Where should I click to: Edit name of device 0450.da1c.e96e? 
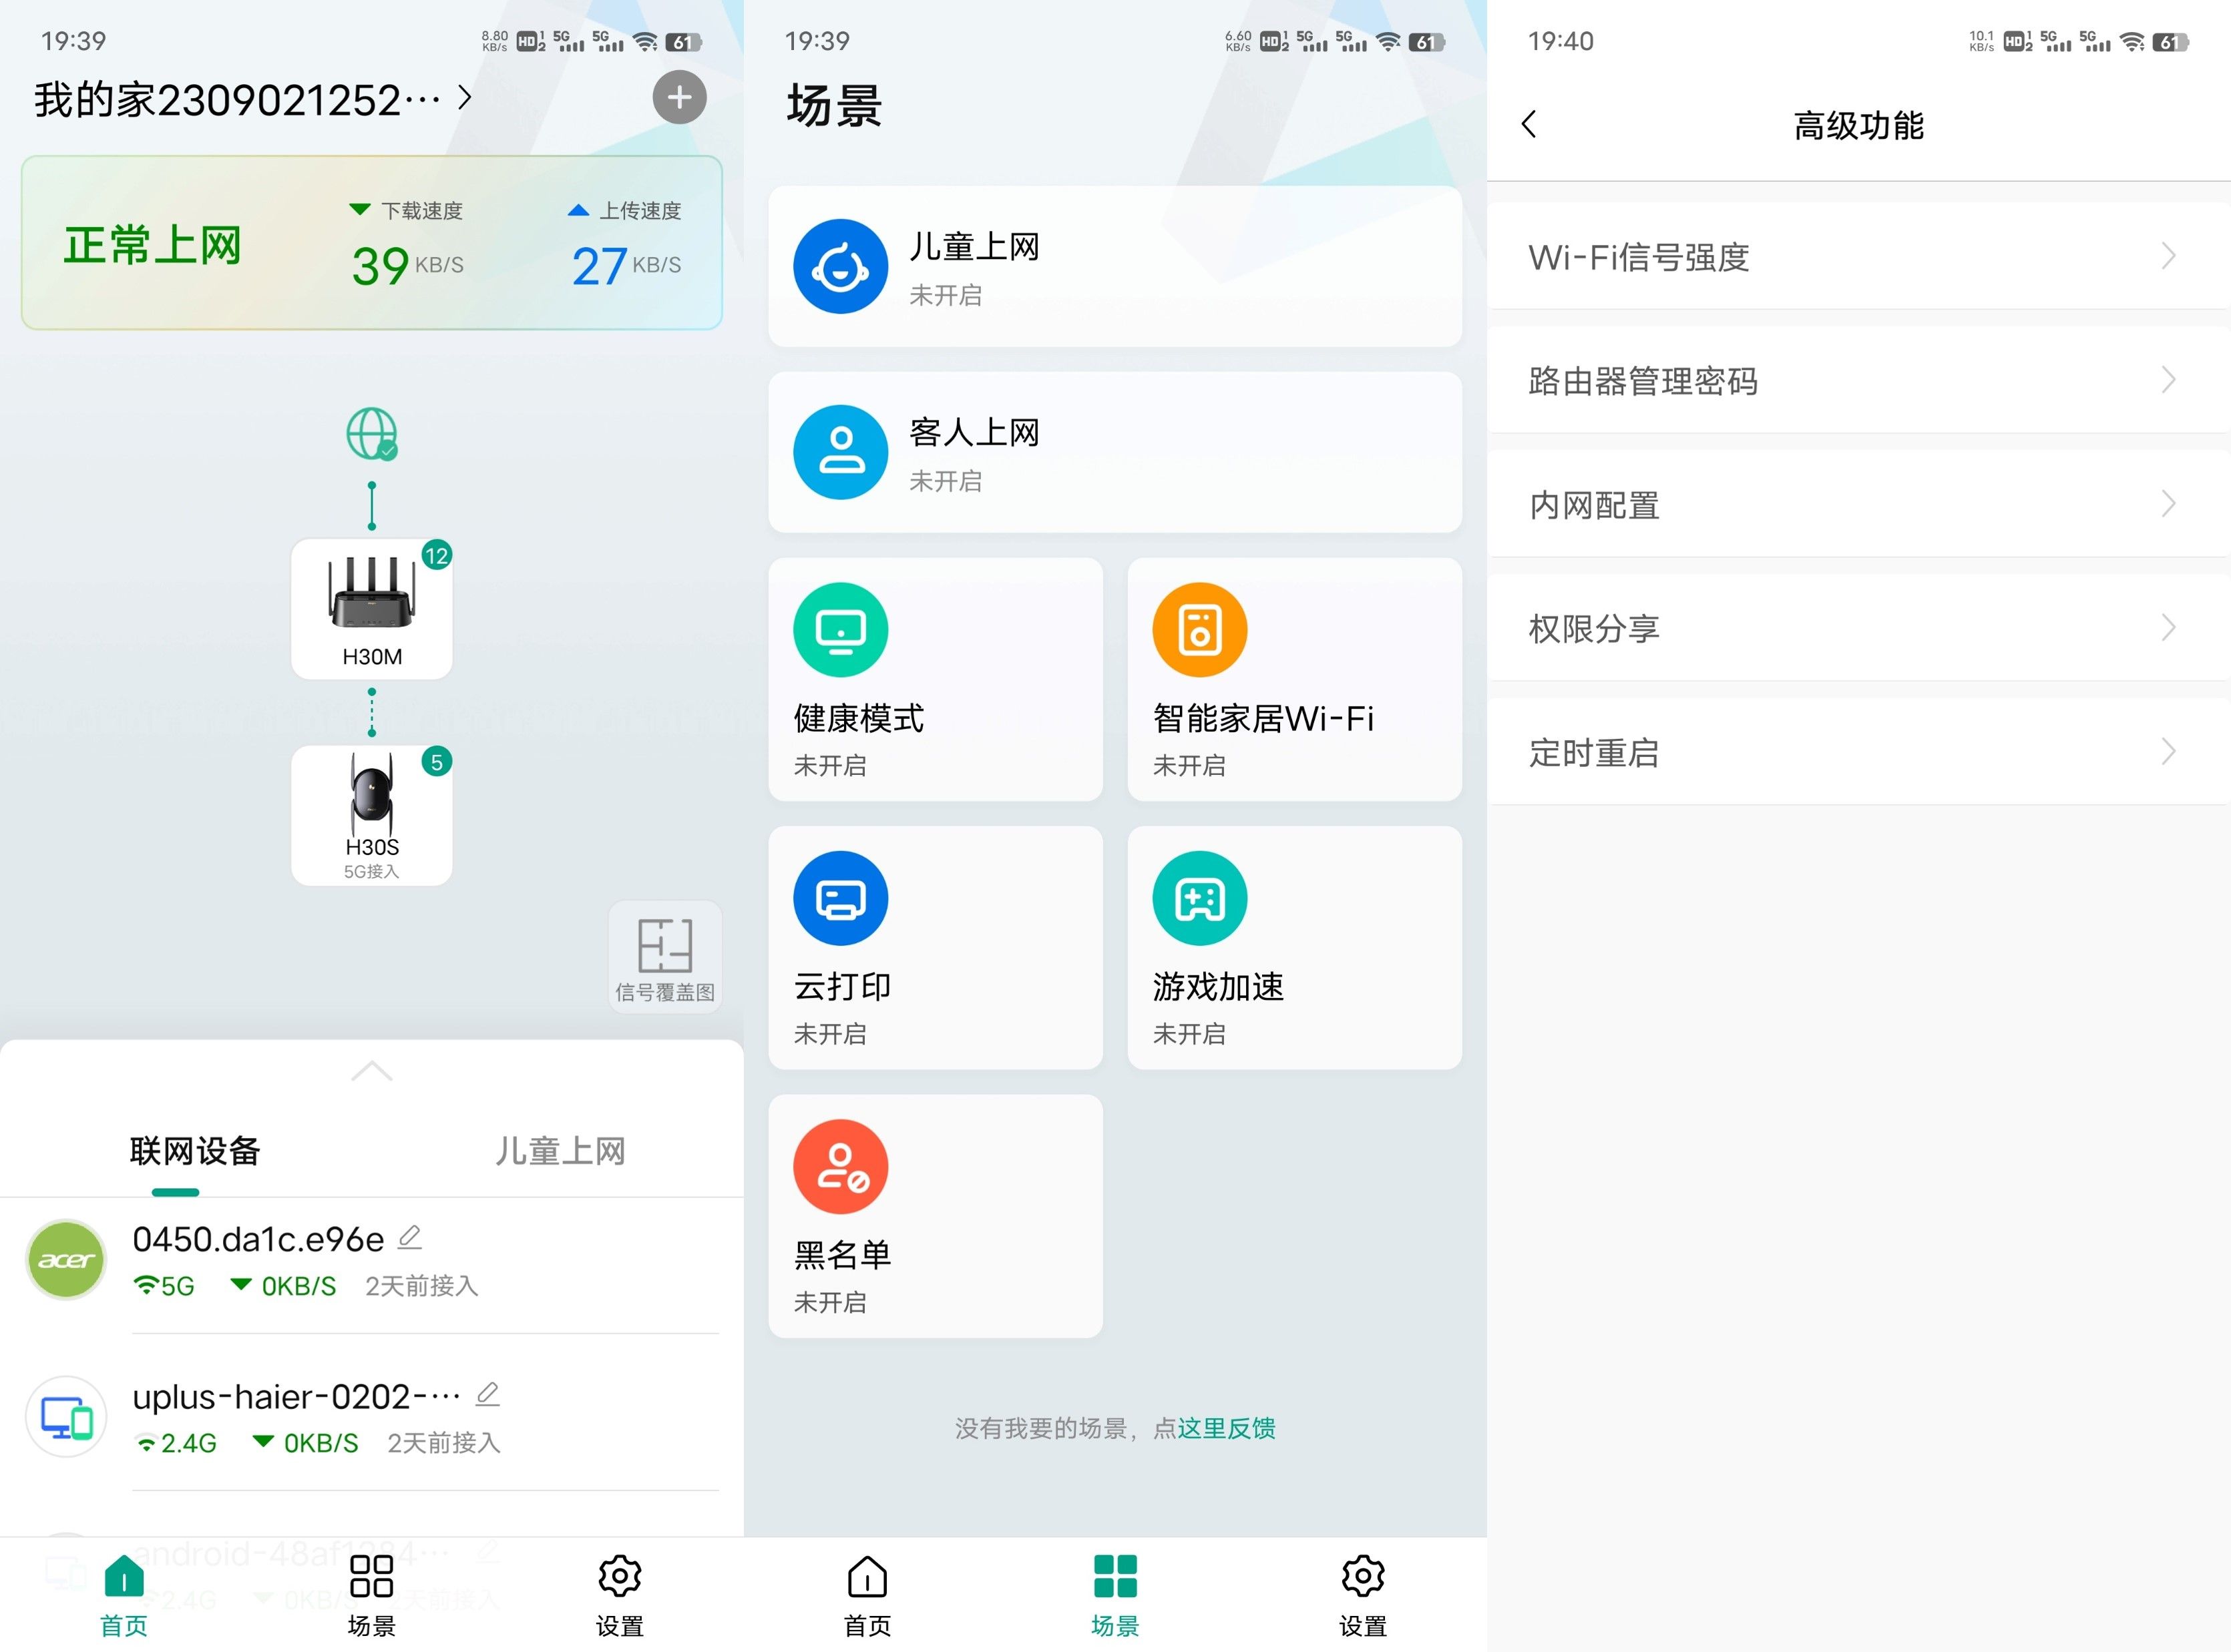coord(410,1238)
